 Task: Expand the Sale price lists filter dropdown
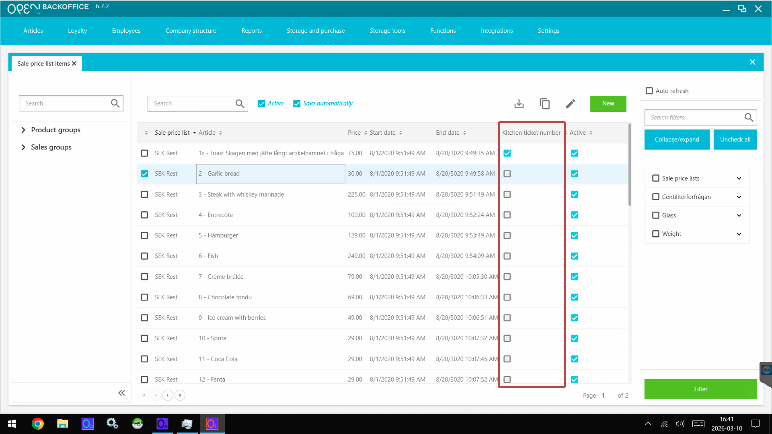click(739, 178)
